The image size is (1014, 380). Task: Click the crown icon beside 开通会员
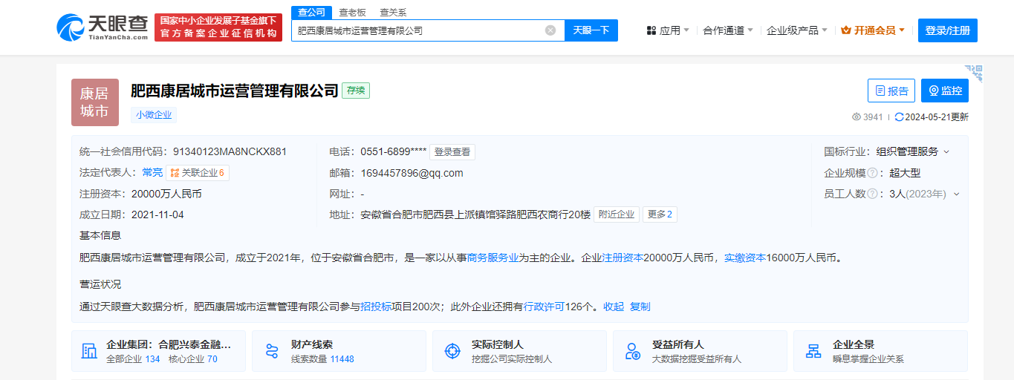click(846, 30)
